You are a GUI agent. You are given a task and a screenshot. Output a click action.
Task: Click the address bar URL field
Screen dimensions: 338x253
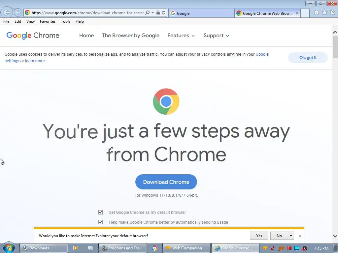click(x=87, y=13)
